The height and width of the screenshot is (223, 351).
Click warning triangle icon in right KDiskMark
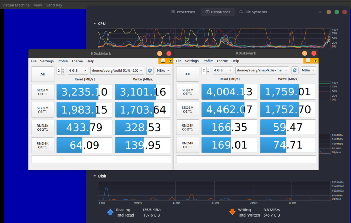tap(315, 61)
